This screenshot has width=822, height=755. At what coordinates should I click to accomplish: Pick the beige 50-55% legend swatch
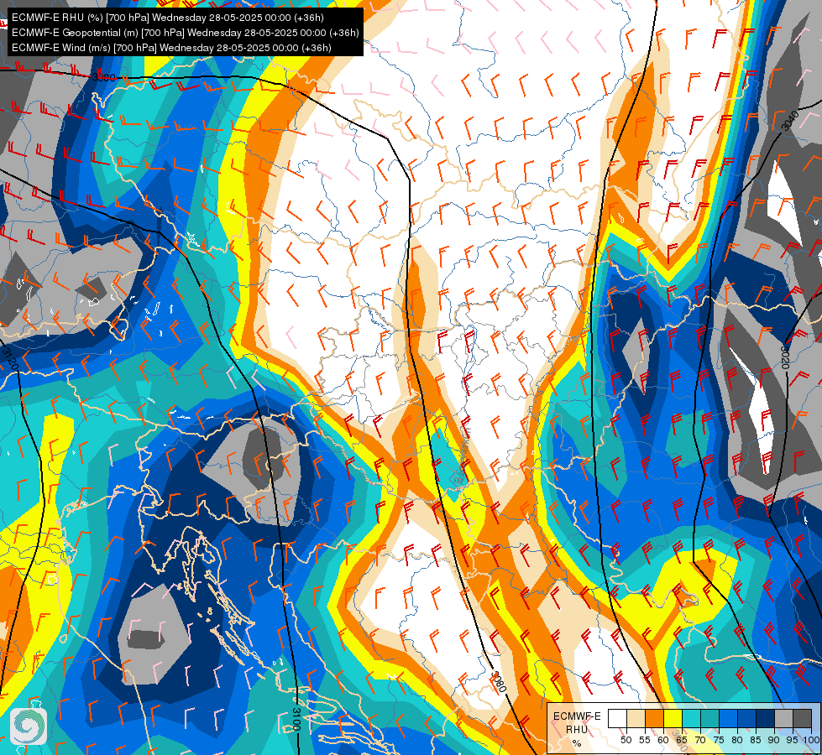[x=636, y=719]
